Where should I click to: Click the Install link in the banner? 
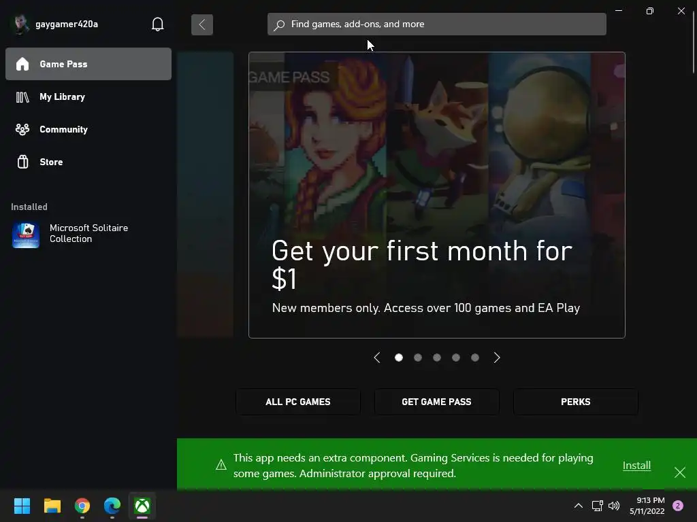(636, 465)
